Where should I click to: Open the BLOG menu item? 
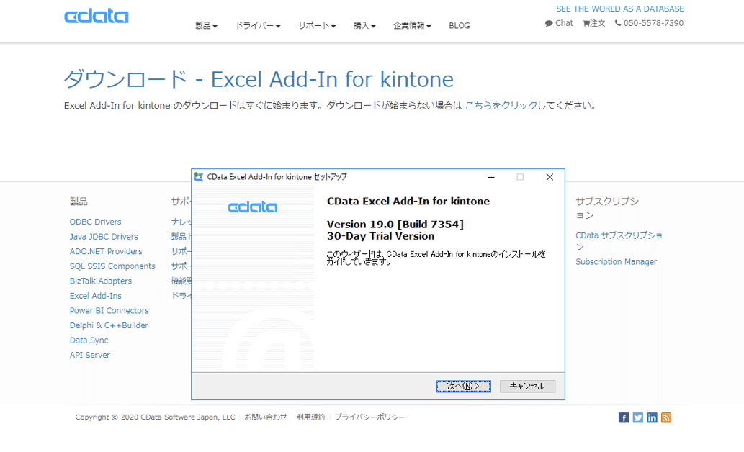click(x=460, y=26)
